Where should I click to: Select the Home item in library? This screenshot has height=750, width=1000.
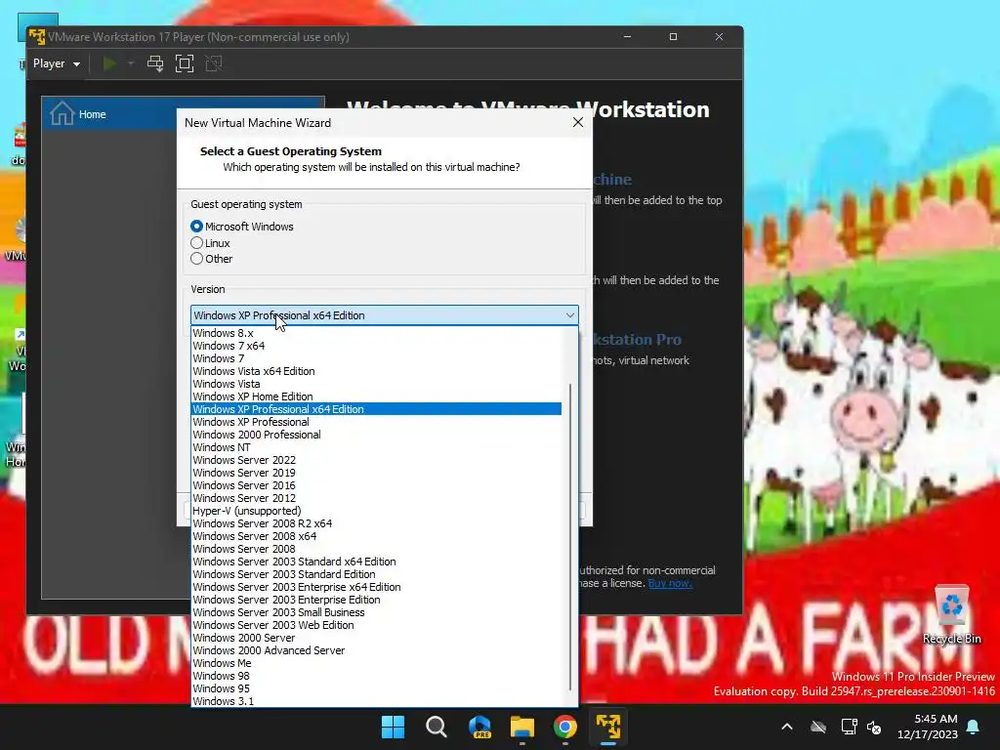point(183,114)
